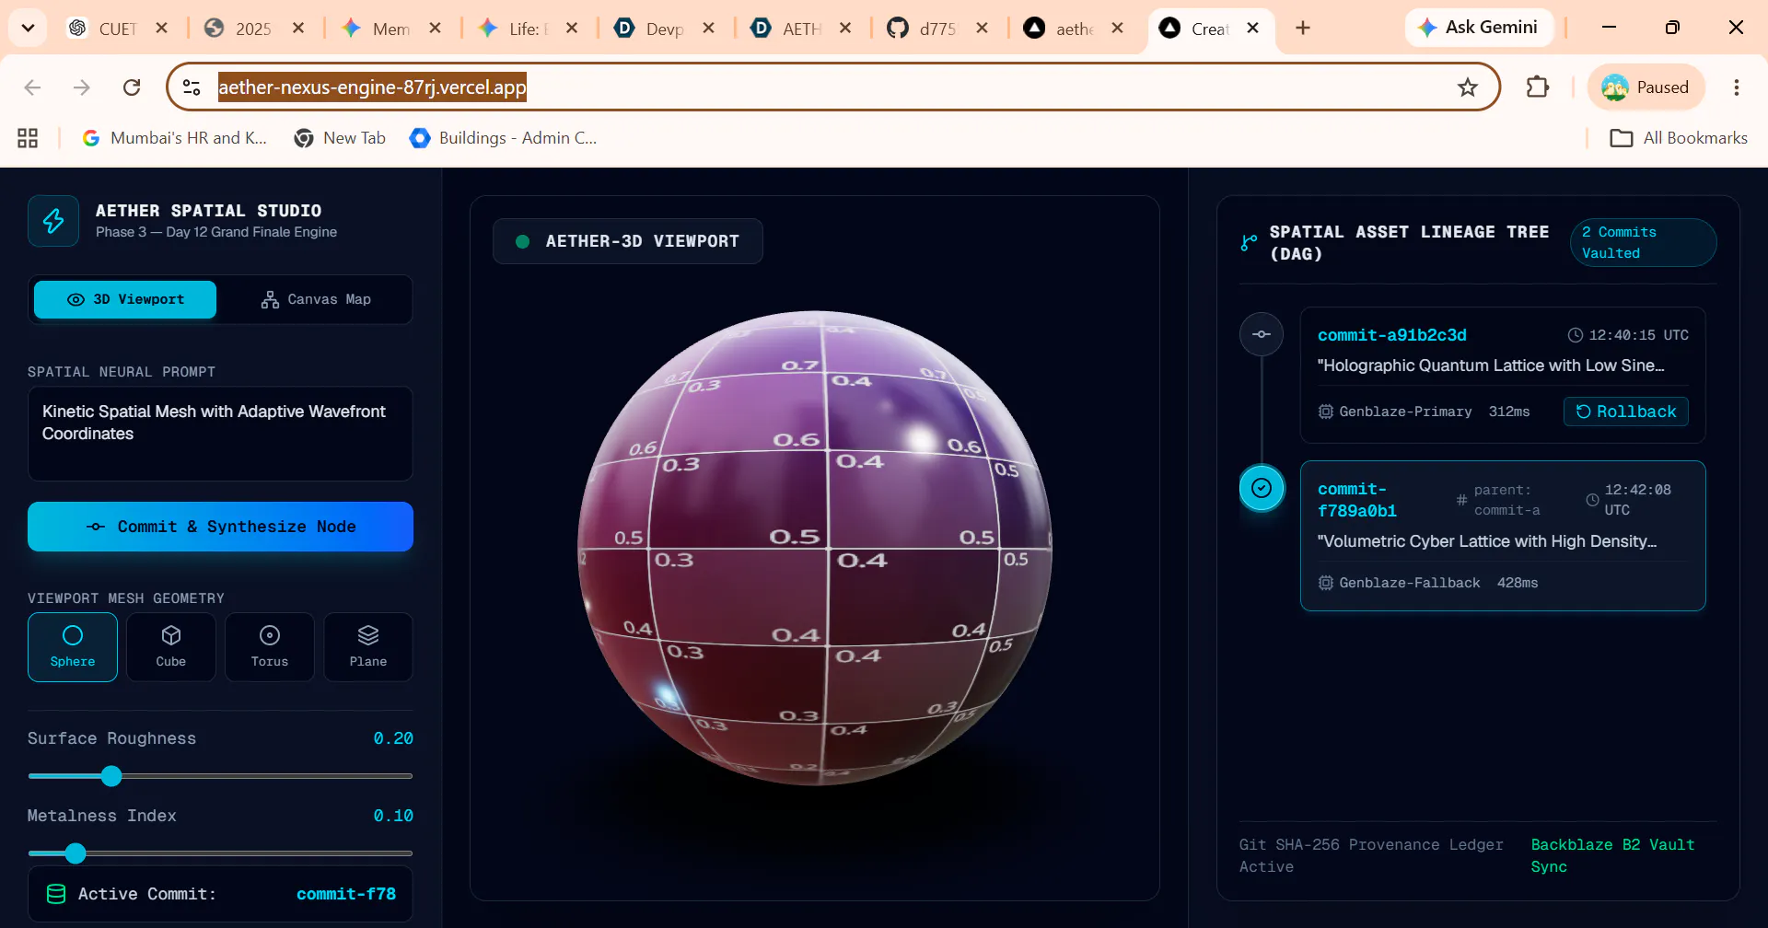Open Mumbai's HR bookmark
Screen dimensions: 1768x928
pos(175,138)
